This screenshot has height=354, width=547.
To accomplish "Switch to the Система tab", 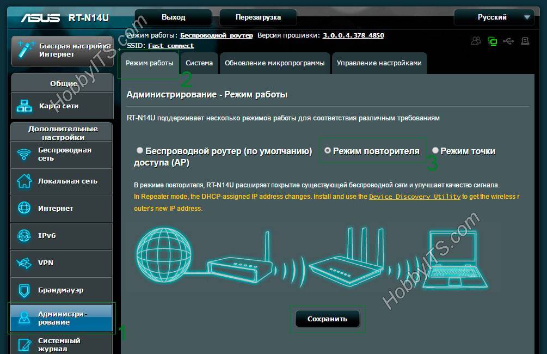I will click(x=199, y=63).
